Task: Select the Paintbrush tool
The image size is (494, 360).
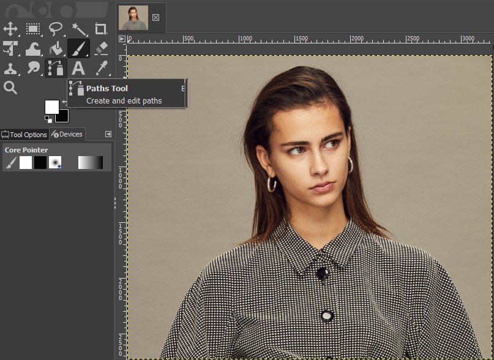Action: click(x=78, y=48)
